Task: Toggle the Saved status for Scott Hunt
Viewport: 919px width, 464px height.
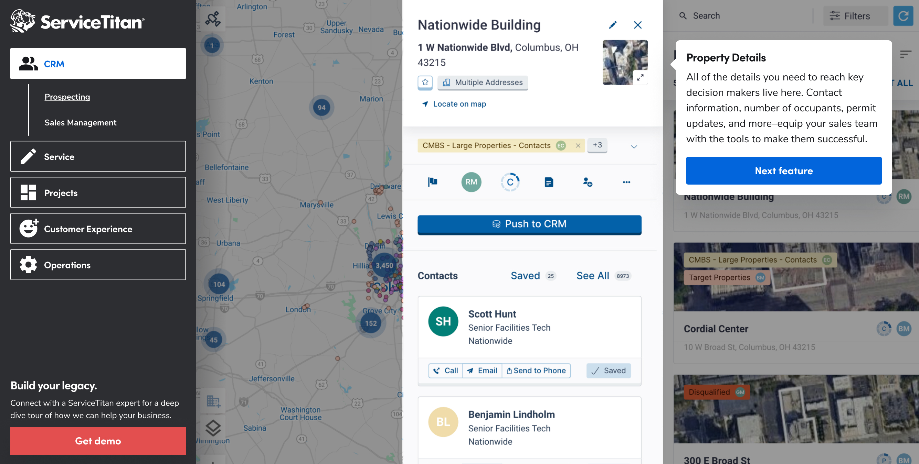Action: coord(609,371)
